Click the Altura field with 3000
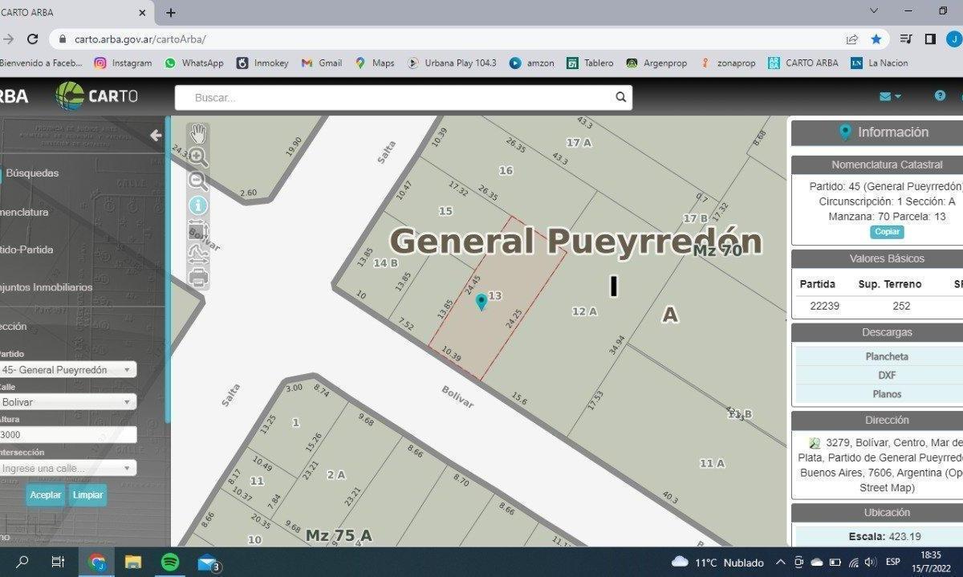The height and width of the screenshot is (577, 963). 67,434
